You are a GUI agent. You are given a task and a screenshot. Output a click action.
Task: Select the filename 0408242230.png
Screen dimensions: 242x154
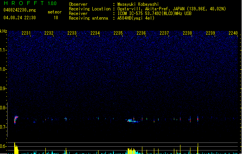[x=20, y=10]
